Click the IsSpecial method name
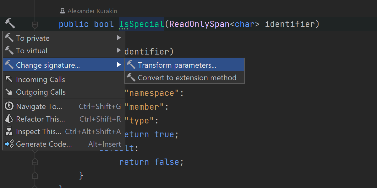The width and height of the screenshot is (377, 188). pos(141,24)
